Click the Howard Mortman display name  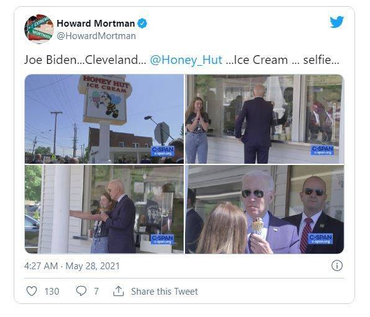(x=96, y=24)
